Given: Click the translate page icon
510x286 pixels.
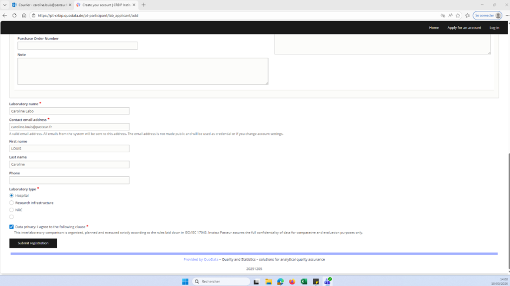Looking at the screenshot, I should click(443, 15).
